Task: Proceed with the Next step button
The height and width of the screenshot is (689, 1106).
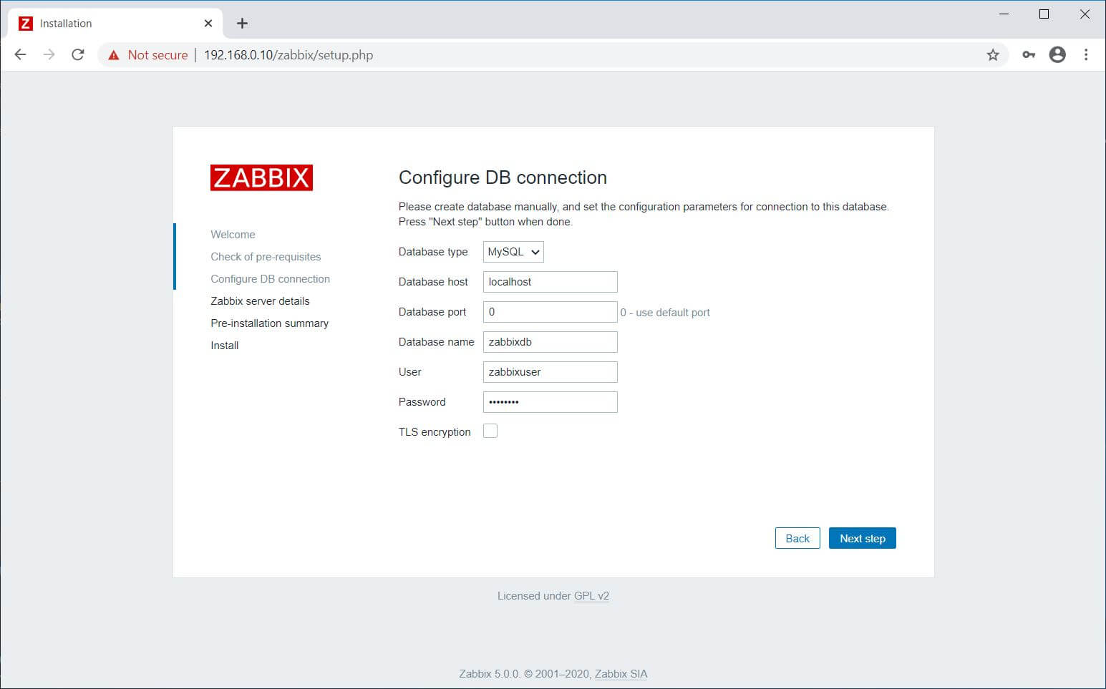Action: tap(863, 538)
